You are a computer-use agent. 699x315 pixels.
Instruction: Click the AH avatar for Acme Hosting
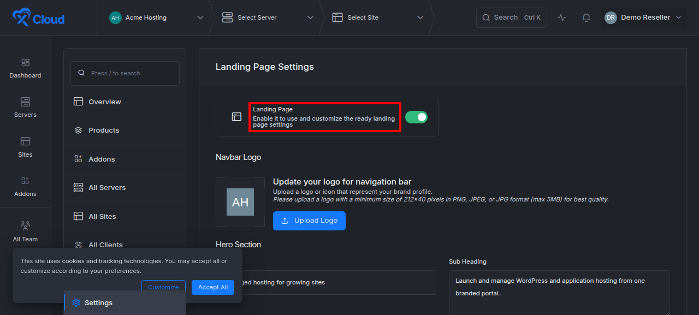115,17
